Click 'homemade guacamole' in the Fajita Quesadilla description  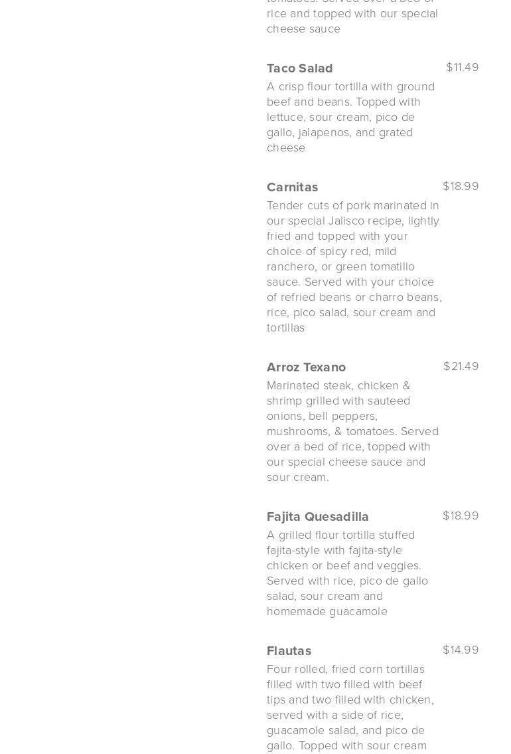pos(327,611)
